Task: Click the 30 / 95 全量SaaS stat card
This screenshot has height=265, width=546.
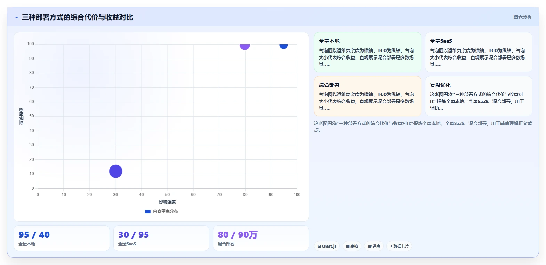Action: click(161, 238)
